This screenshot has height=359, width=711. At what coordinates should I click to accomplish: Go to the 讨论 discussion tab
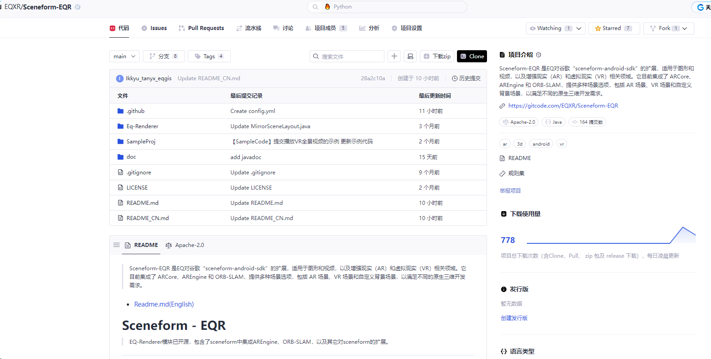click(283, 28)
